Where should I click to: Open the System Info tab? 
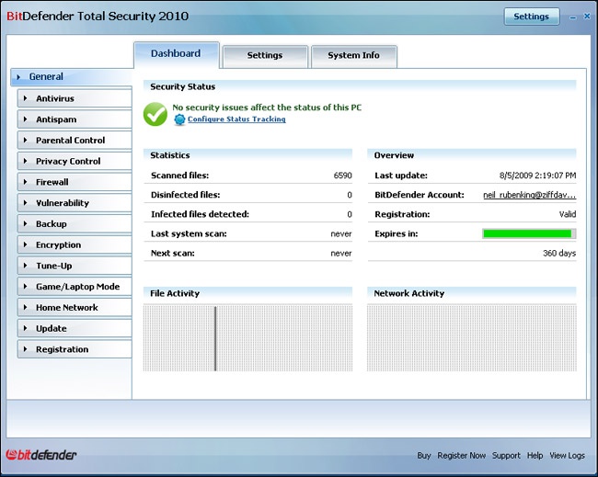pyautogui.click(x=353, y=55)
